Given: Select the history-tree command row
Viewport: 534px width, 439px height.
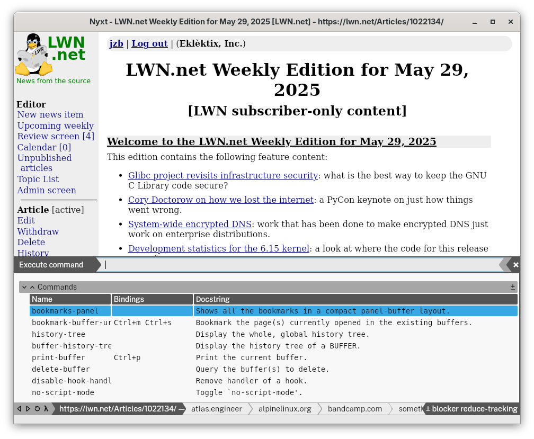Looking at the screenshot, I should (58, 334).
